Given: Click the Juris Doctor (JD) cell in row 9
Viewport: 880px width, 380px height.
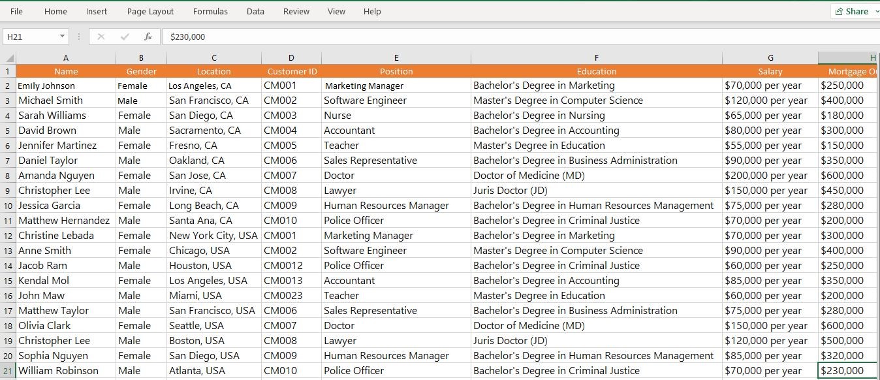Looking at the screenshot, I should point(596,191).
